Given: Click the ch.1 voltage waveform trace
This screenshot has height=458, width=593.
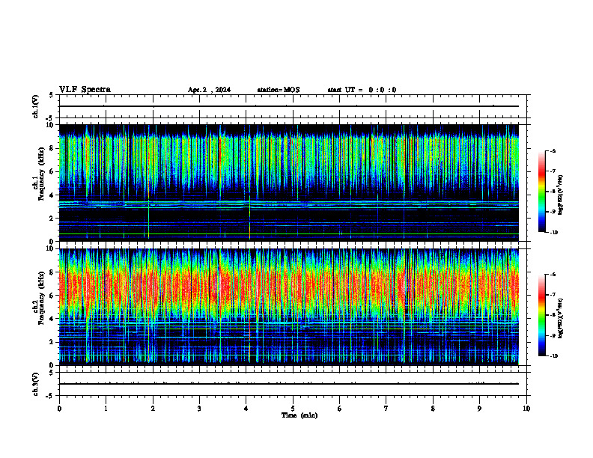Looking at the screenshot, I should pos(288,106).
